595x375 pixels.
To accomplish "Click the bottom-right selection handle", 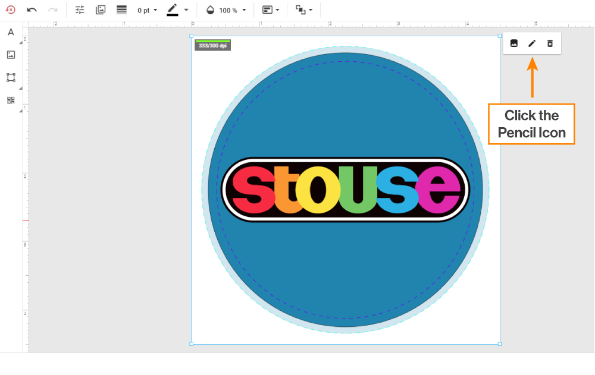I will pos(500,344).
